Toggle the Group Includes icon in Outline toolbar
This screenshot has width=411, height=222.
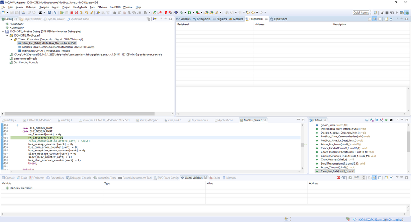tap(391, 120)
